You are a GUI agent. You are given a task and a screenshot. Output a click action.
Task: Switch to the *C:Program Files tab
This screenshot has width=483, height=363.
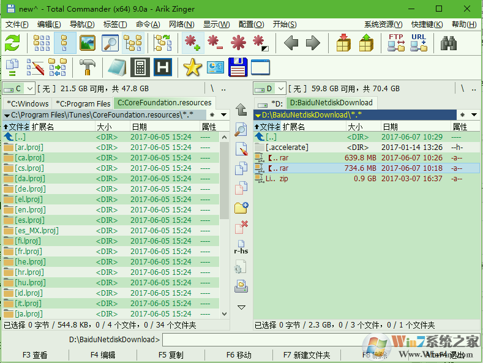point(83,103)
